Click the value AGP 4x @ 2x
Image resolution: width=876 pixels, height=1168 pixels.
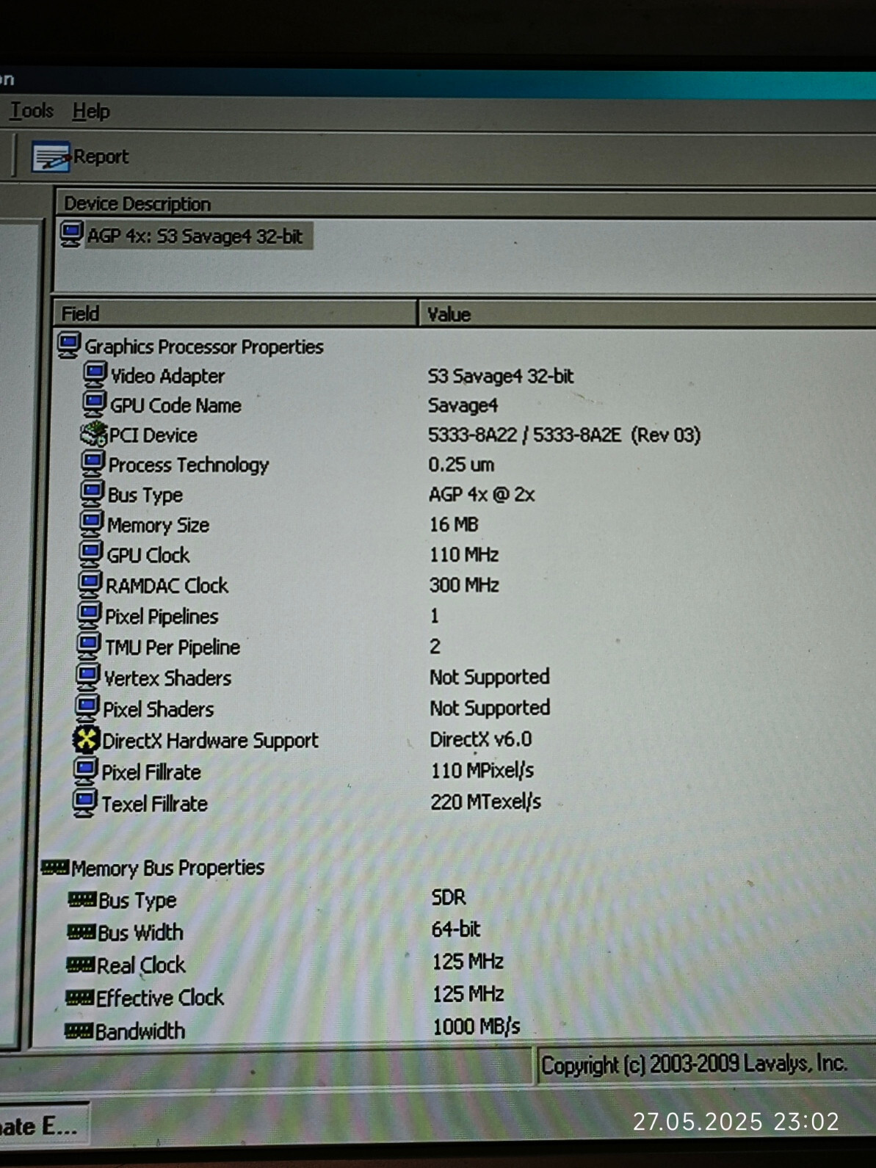482,495
